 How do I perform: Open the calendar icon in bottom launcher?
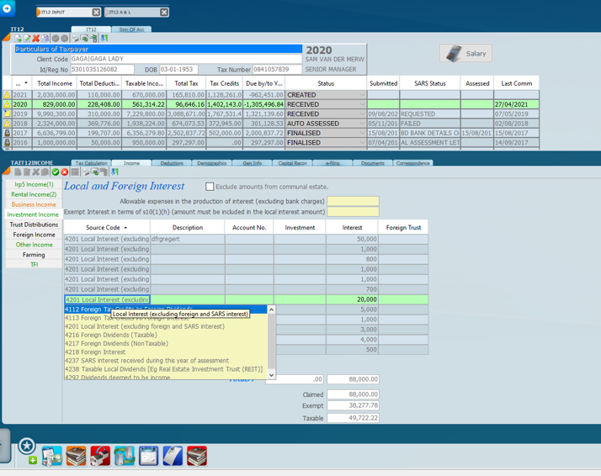pos(148,456)
